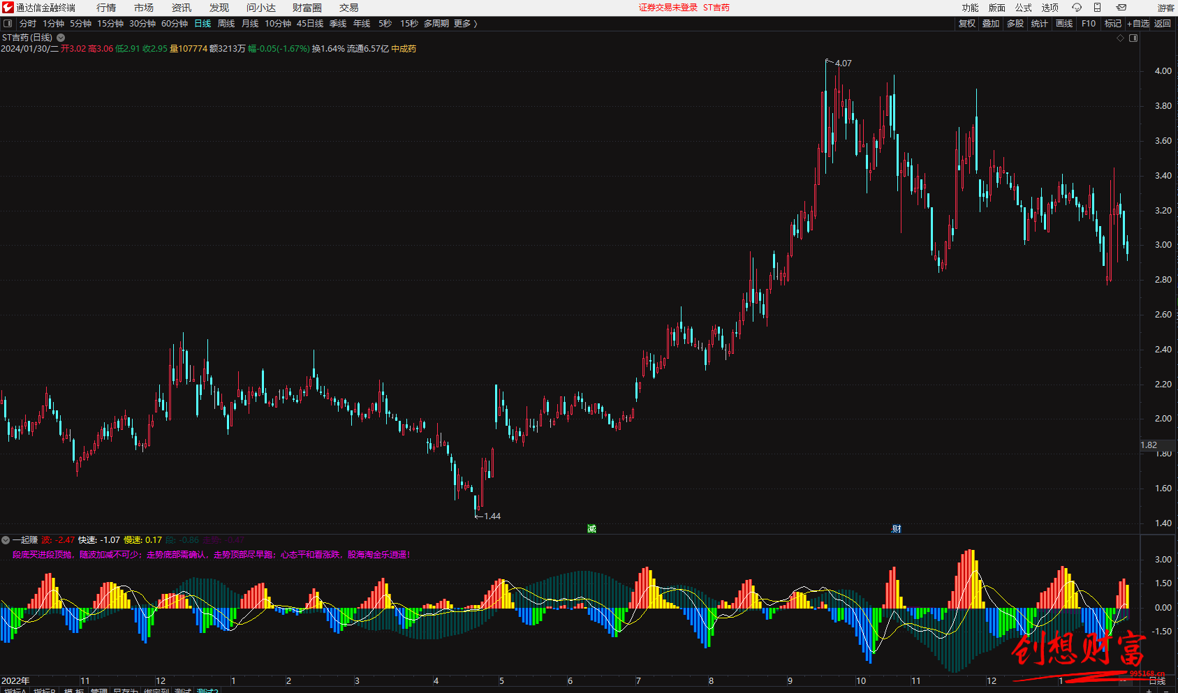
Task: Add stock via +自选 button
Action: 1138,24
